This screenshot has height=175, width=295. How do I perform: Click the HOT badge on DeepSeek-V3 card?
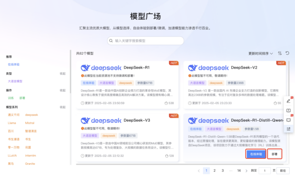174,116
